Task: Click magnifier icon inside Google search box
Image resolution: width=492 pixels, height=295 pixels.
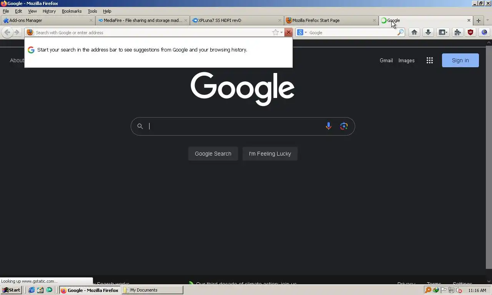Action: (140, 126)
